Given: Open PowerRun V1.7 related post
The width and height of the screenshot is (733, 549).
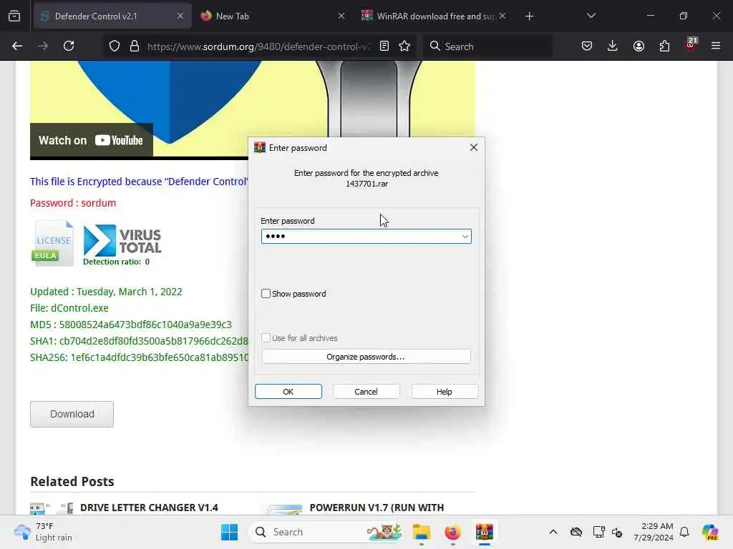Looking at the screenshot, I should point(377,508).
